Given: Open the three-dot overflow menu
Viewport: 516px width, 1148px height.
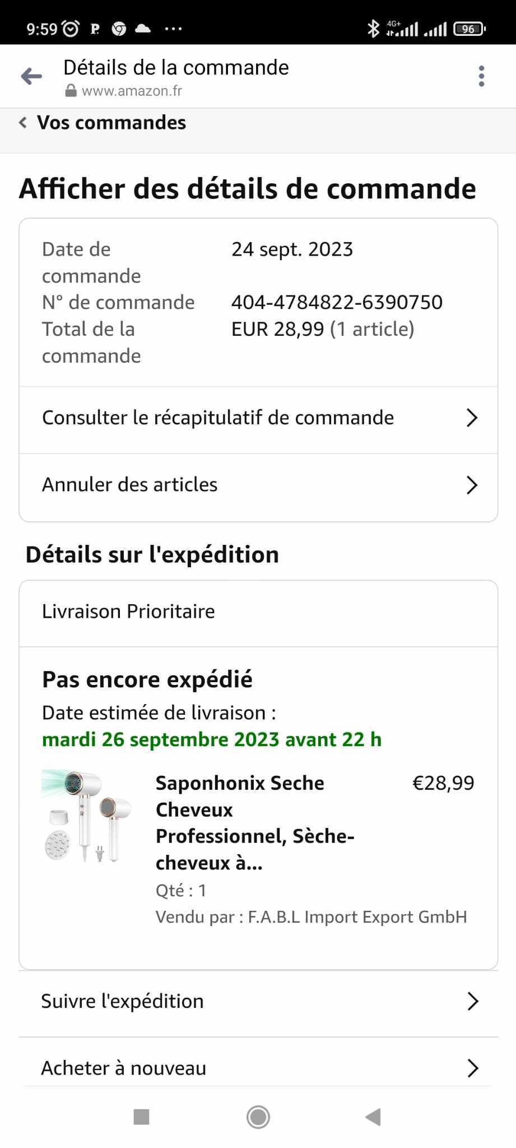Looking at the screenshot, I should [x=481, y=76].
